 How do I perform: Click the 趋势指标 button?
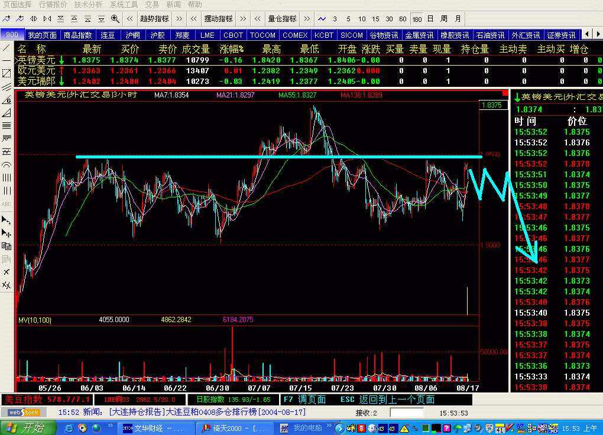155,18
